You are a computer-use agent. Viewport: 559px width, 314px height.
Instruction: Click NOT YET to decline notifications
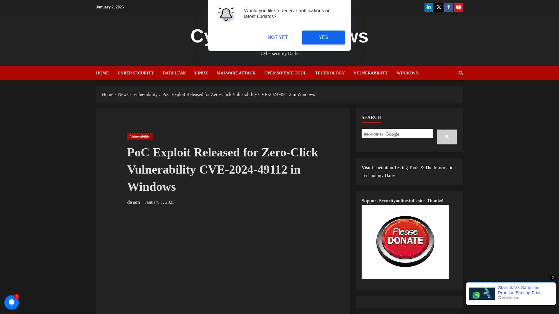[277, 37]
